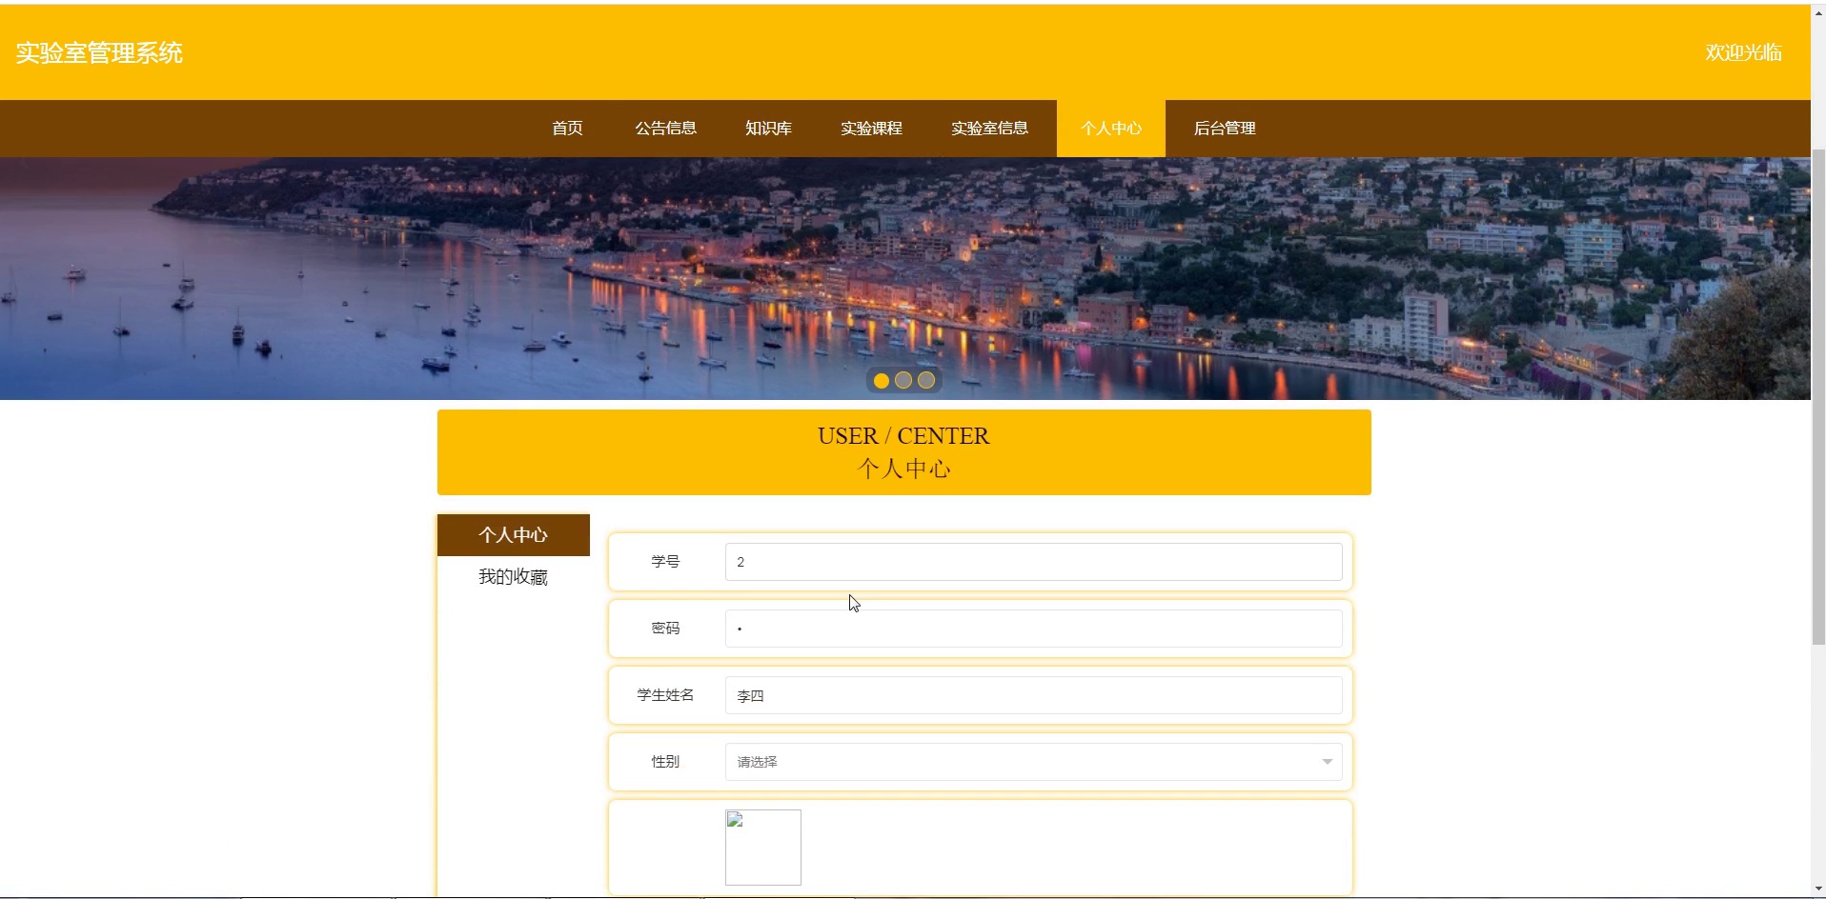Open the 性别 请选择 dropdown
Image resolution: width=1826 pixels, height=899 pixels.
click(x=1034, y=762)
